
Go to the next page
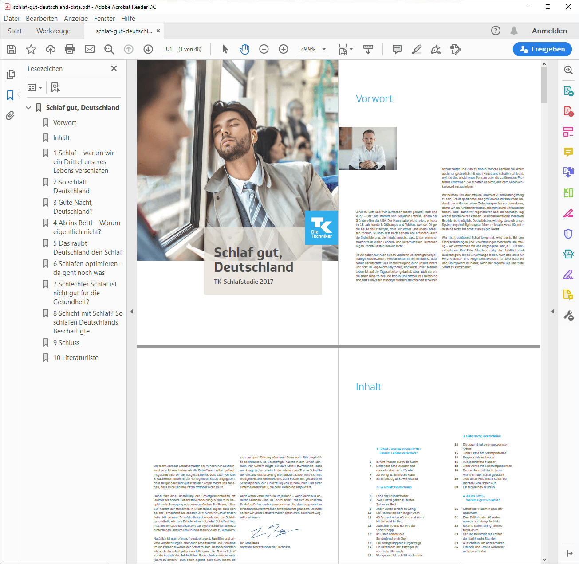(x=148, y=49)
